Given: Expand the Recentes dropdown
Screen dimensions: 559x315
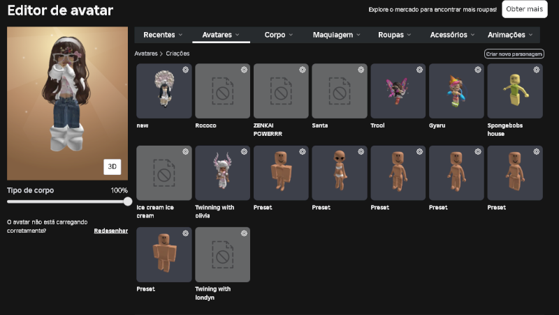Looking at the screenshot, I should 163,35.
